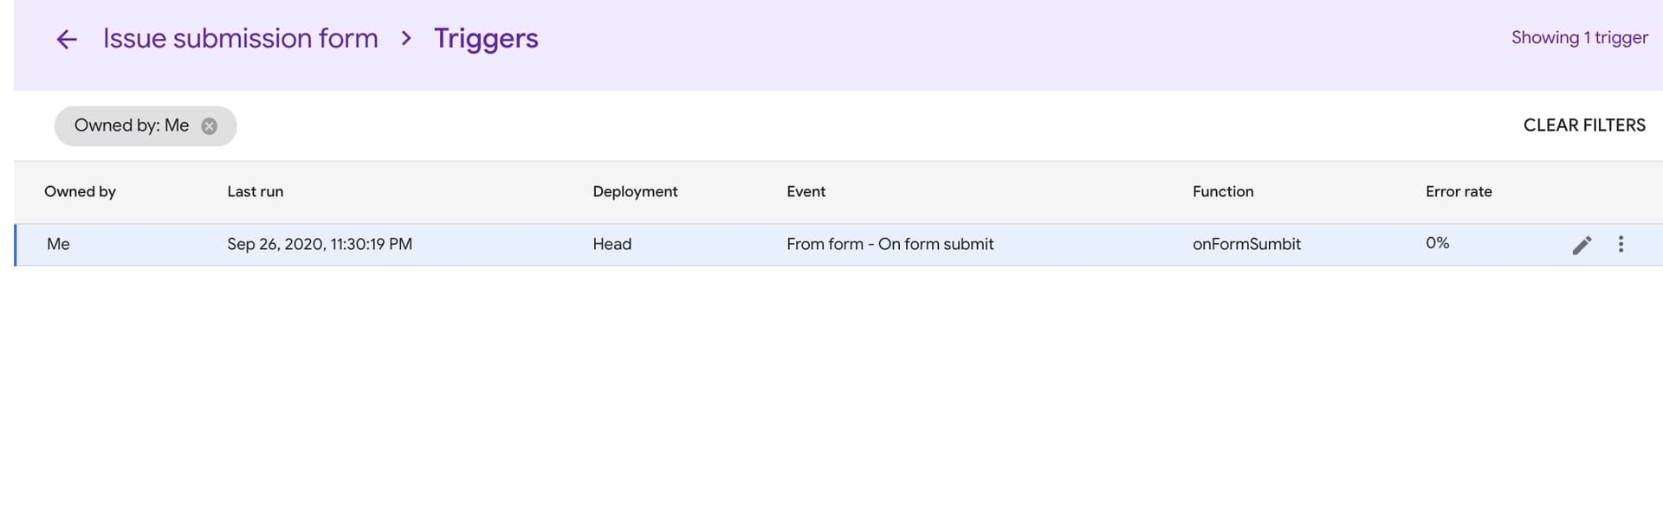Viewport: 1663px width, 513px height.
Task: Click the 'Last run' column header
Action: (255, 192)
